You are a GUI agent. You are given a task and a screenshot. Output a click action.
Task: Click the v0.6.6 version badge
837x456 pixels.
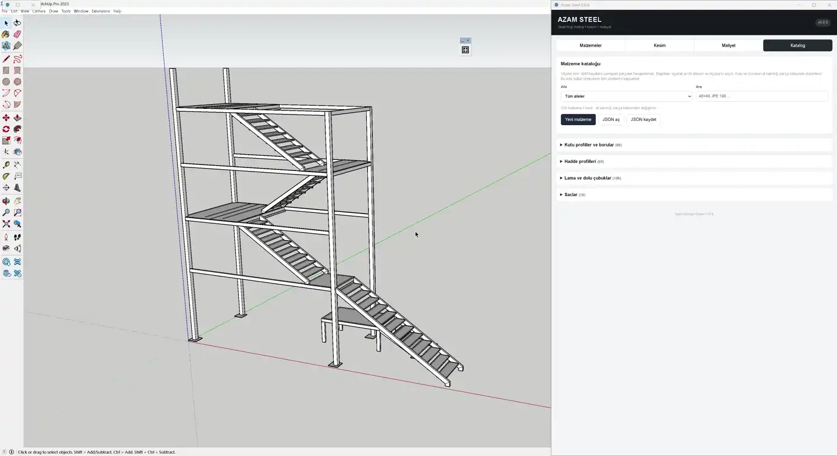click(x=822, y=23)
